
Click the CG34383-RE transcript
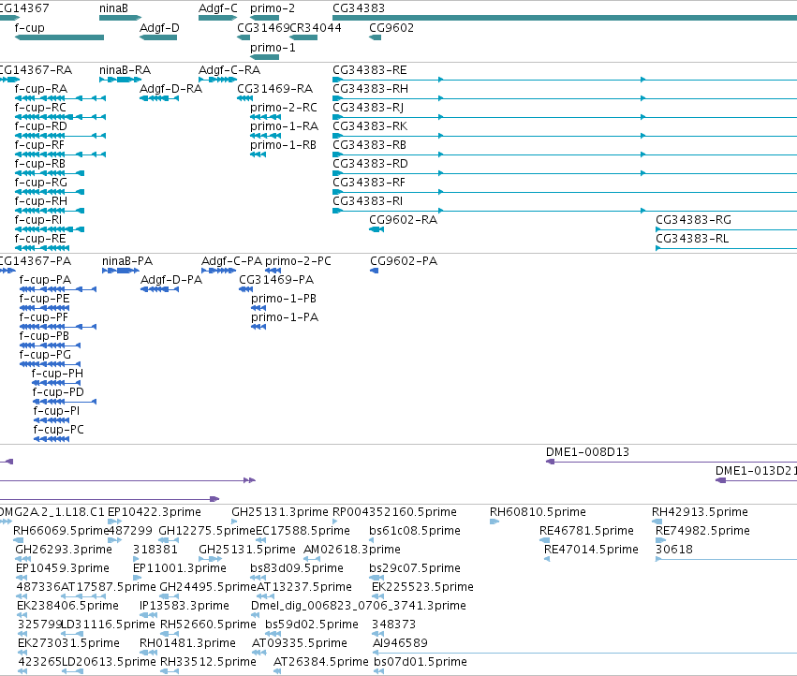pos(565,80)
